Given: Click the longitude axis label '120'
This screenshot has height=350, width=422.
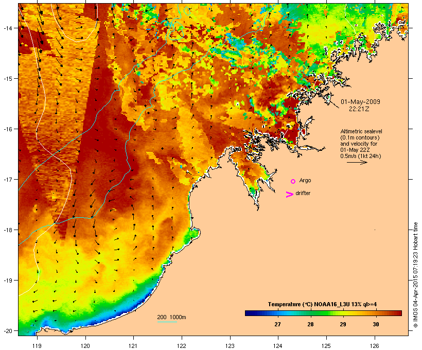Looking at the screenshot, I should tap(85, 346).
